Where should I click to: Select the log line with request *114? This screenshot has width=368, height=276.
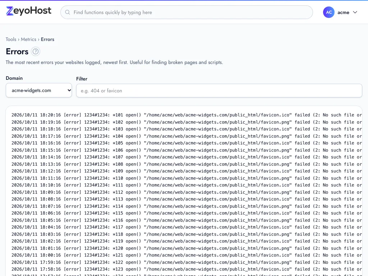[187, 206]
